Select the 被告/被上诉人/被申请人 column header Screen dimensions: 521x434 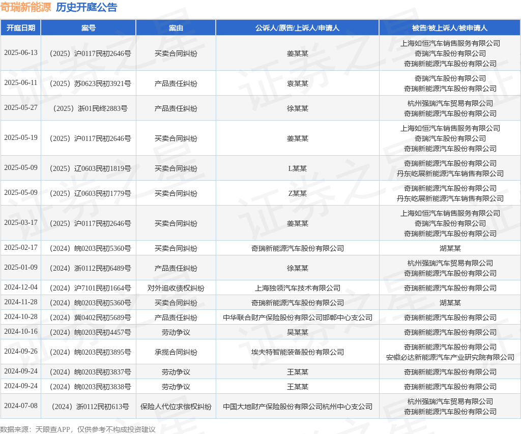[450, 28]
